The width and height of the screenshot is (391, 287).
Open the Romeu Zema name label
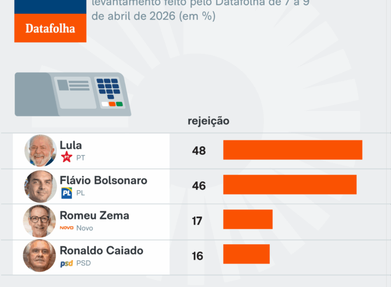(x=94, y=216)
